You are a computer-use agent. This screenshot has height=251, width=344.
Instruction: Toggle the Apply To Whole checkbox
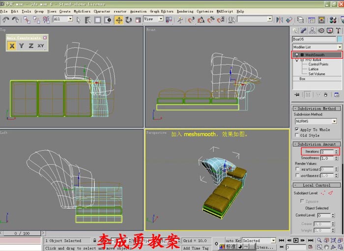pos(297,129)
